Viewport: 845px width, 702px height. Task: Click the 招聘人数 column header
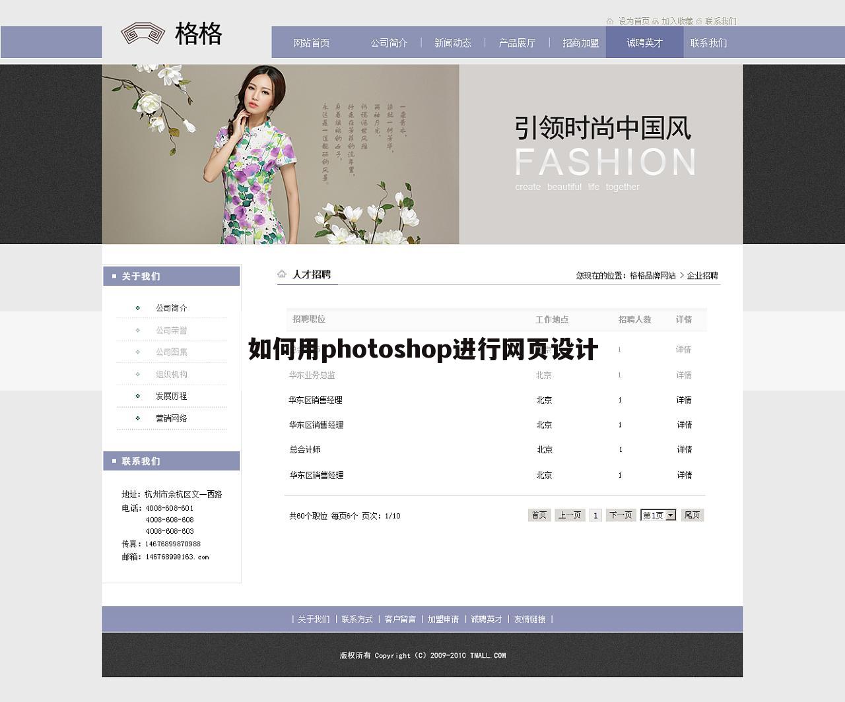[x=635, y=319]
